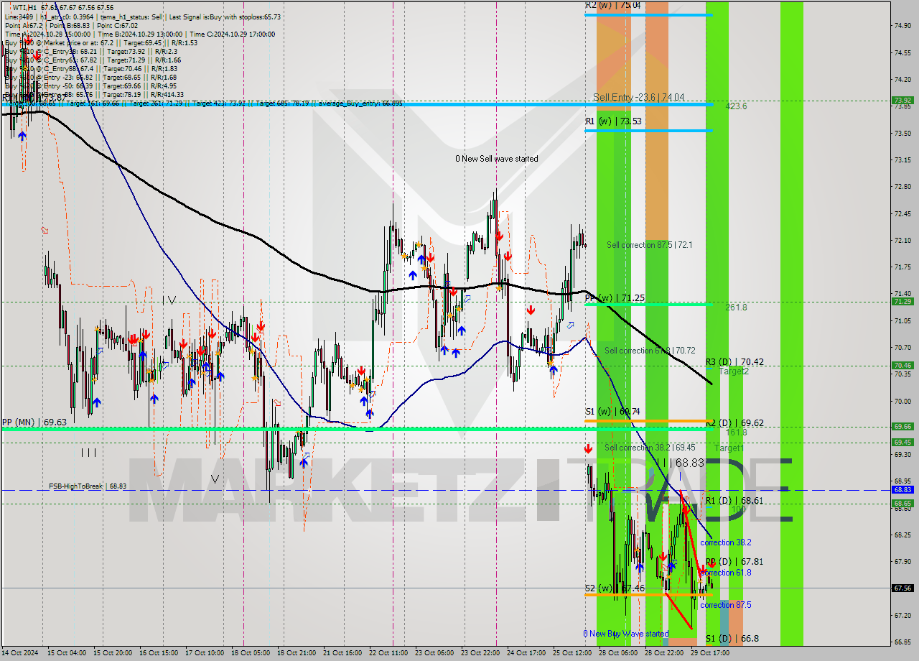Viewport: 919px width, 661px height.
Task: Click the '73.92' price tag on axis
Action: (902, 100)
